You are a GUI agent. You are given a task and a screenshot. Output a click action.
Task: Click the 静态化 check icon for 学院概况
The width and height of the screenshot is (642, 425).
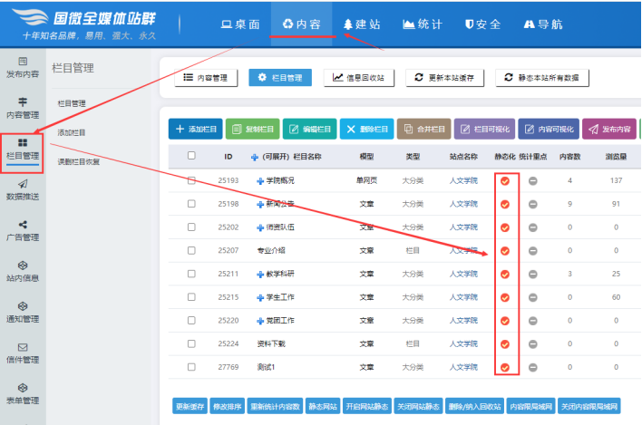pyautogui.click(x=505, y=181)
